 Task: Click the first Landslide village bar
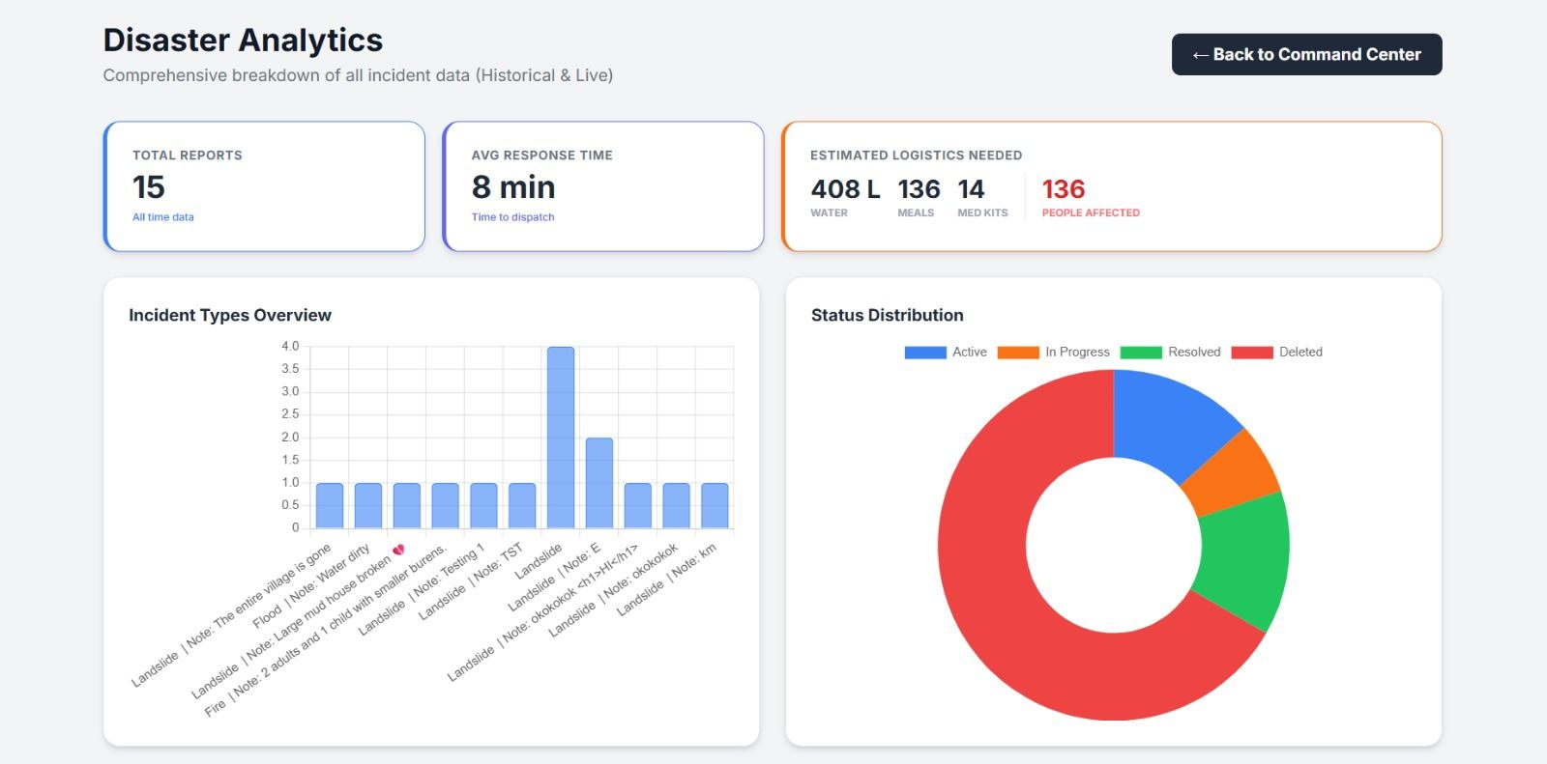[330, 505]
